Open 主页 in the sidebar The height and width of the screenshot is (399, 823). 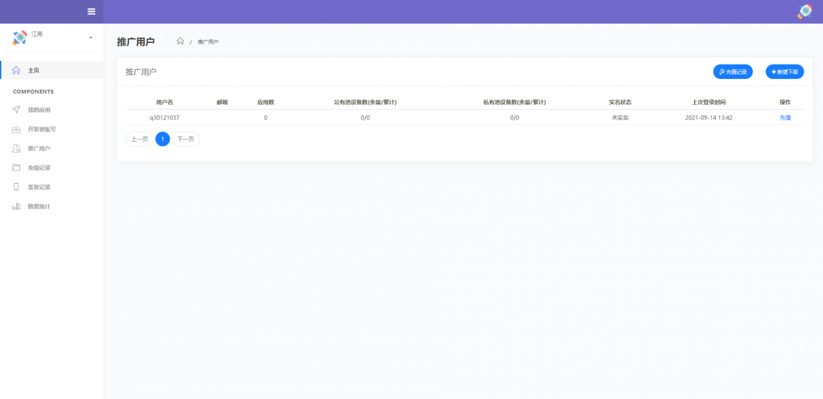33,70
